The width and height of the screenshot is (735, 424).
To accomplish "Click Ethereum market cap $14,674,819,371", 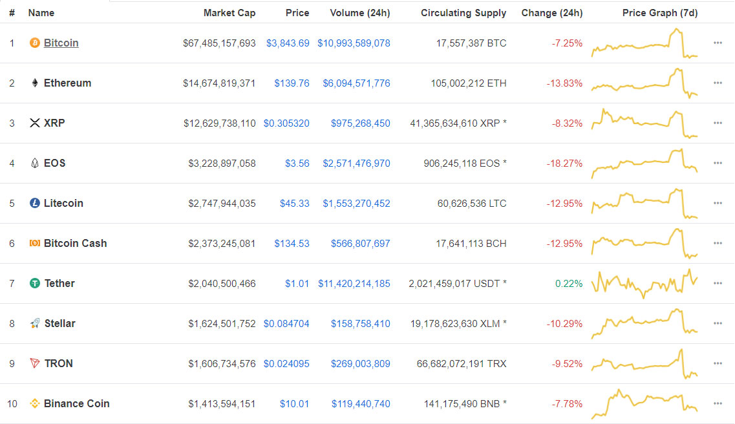I will tap(219, 83).
